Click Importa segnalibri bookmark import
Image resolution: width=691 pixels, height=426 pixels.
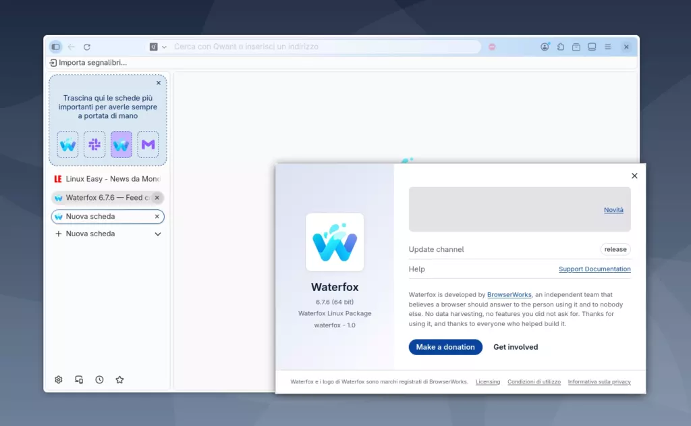(x=88, y=63)
